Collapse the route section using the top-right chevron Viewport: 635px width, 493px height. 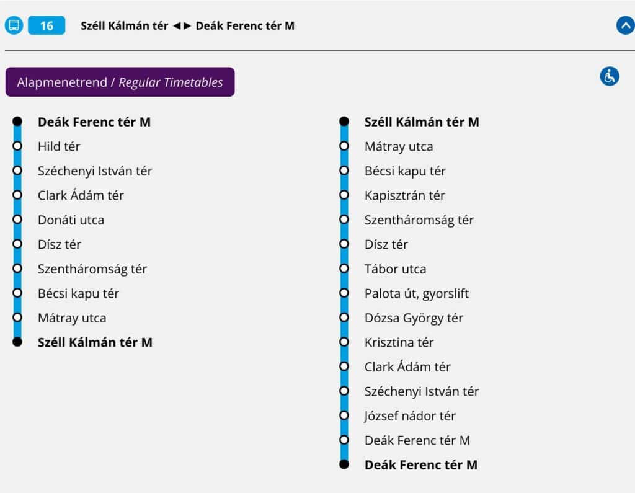click(x=626, y=25)
